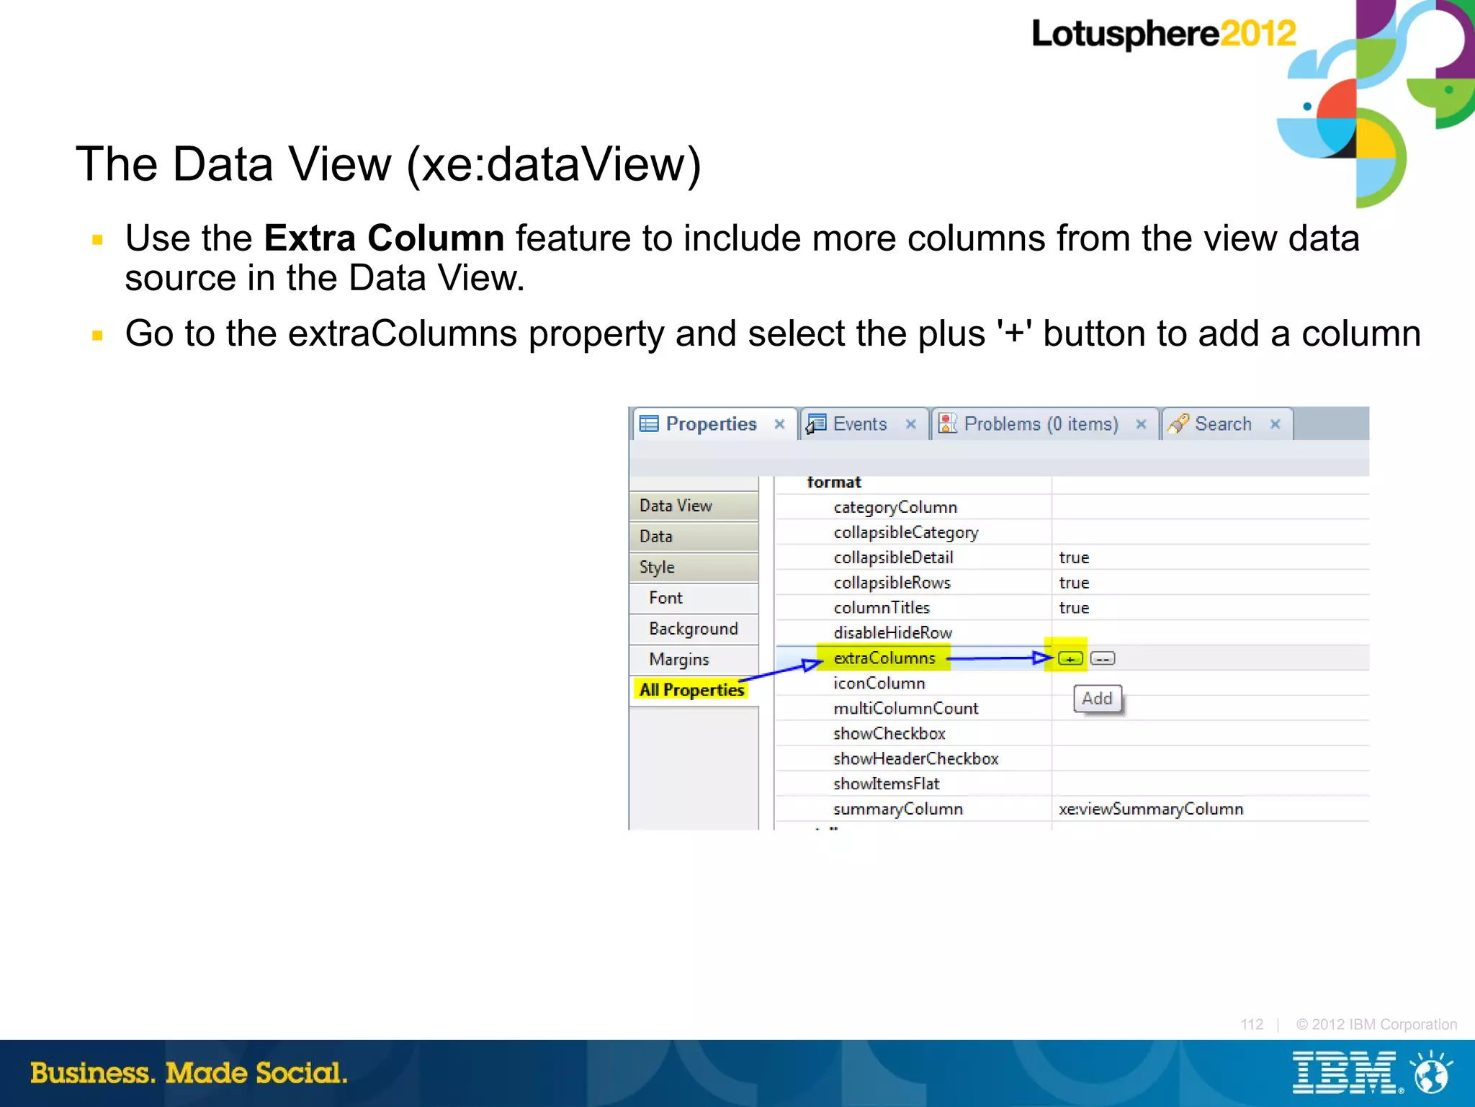Select the collapsibleRows property
This screenshot has width=1475, height=1107.
tap(892, 583)
